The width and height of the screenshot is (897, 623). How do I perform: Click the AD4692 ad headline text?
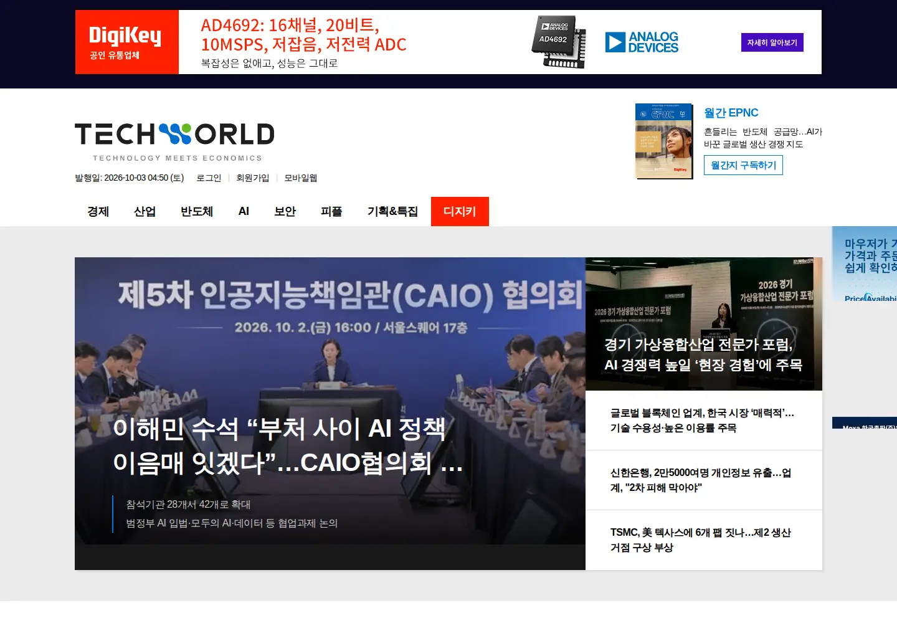(x=303, y=35)
